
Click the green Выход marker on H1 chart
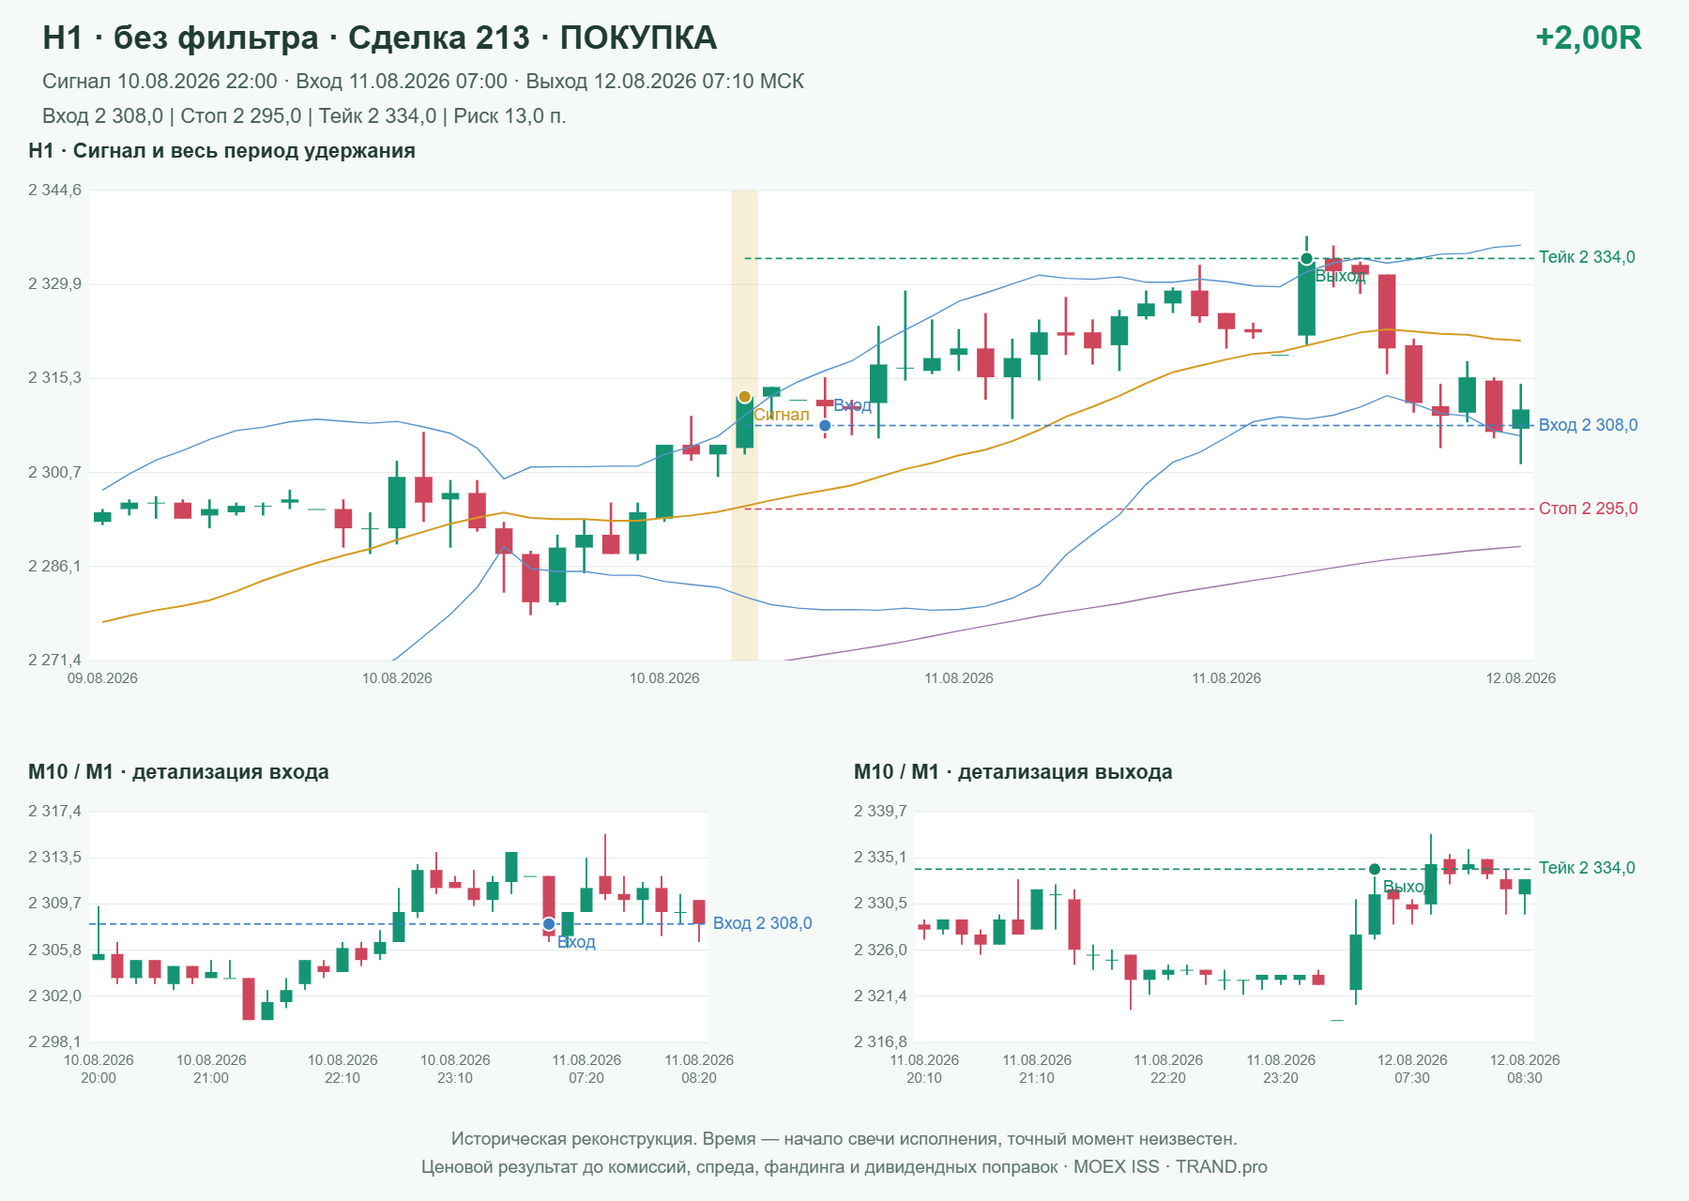click(x=1306, y=259)
